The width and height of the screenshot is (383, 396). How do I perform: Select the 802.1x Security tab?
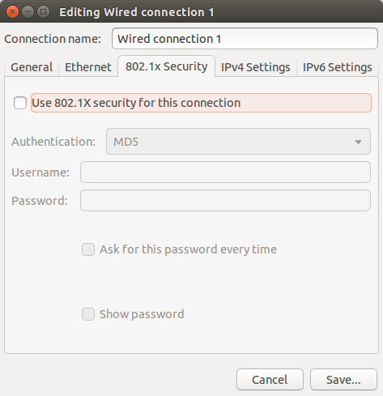click(167, 66)
